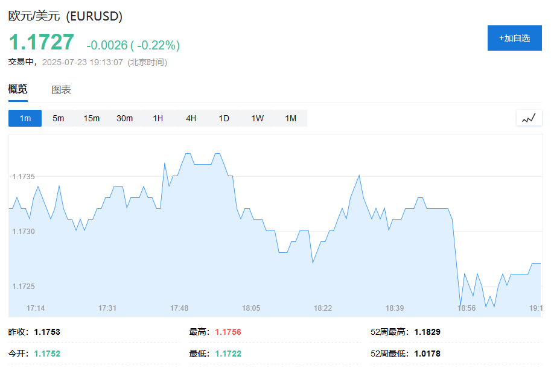This screenshot has height=368, width=551.
Task: Select the 4H timeframe
Action: [191, 118]
